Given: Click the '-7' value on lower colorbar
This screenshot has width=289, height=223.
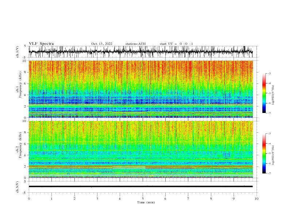Looking at the screenshot, I should [x=269, y=173].
